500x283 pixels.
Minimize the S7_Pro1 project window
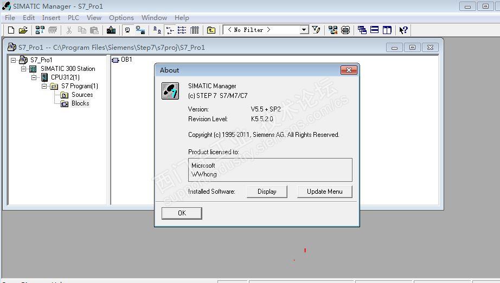click(394, 48)
